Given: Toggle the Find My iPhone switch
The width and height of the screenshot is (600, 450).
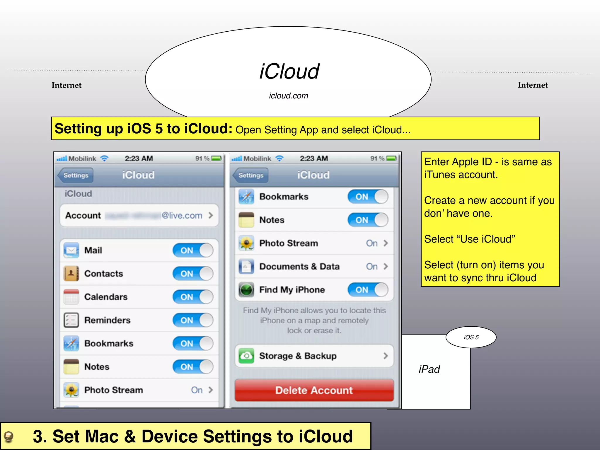Looking at the screenshot, I should click(368, 290).
